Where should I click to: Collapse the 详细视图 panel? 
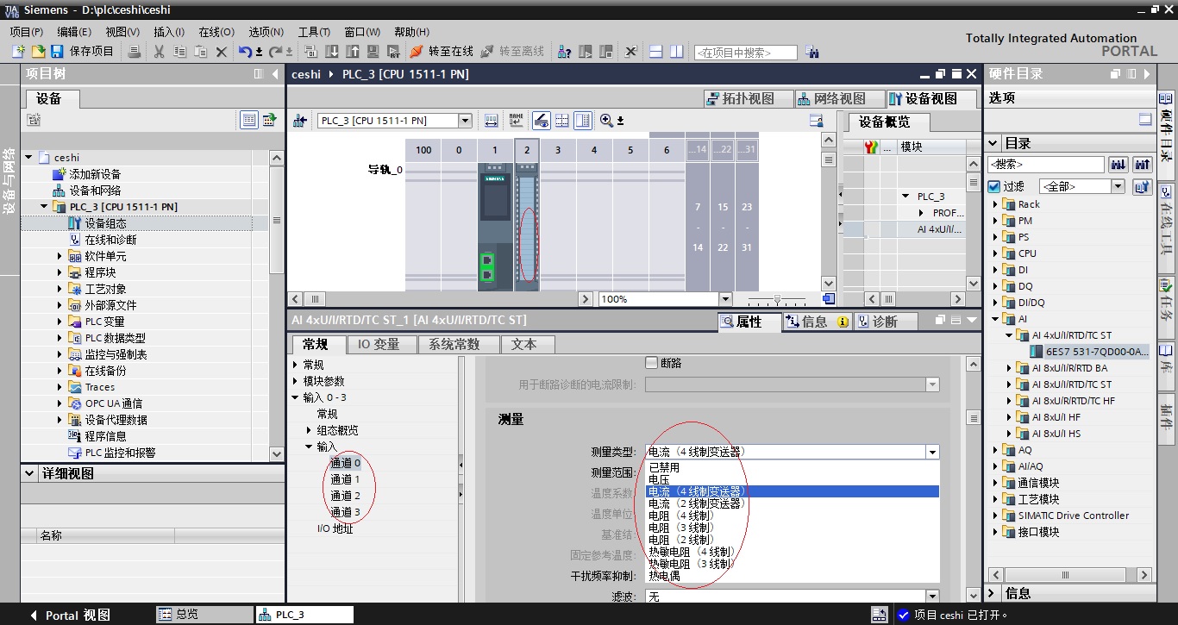(x=29, y=473)
